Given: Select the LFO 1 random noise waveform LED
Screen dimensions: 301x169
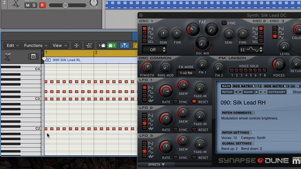Looking at the screenshot, I should (144, 100).
